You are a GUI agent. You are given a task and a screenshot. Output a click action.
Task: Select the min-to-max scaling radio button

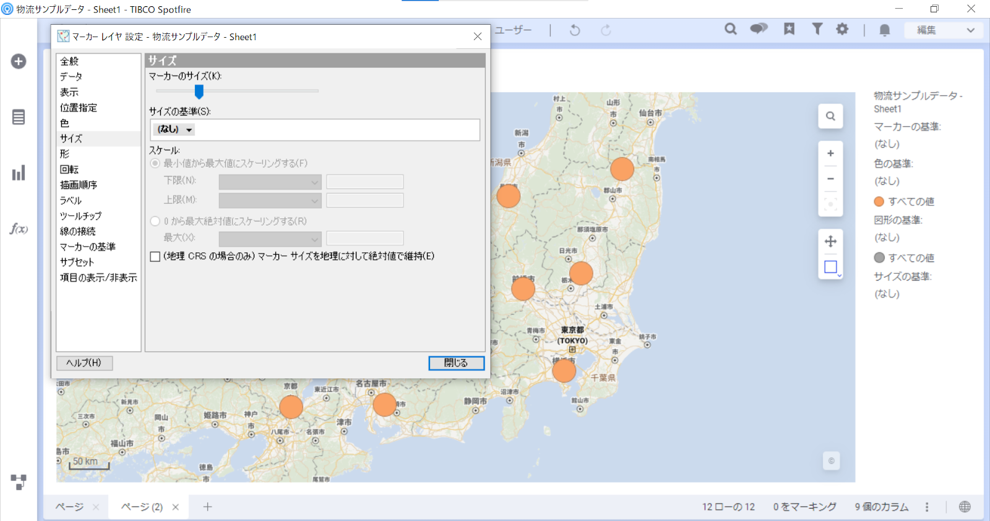(x=155, y=163)
